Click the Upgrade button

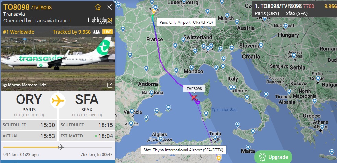coord(273,157)
